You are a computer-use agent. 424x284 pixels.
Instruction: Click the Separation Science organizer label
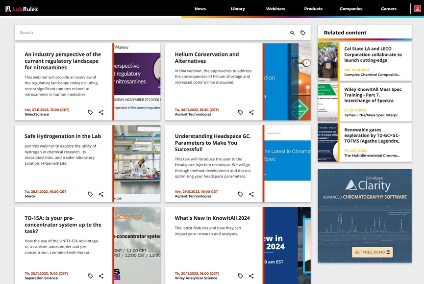point(41,278)
